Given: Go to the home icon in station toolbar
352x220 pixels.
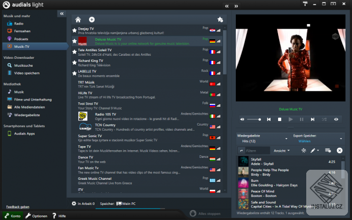Looking at the screenshot, I should [x=78, y=20].
